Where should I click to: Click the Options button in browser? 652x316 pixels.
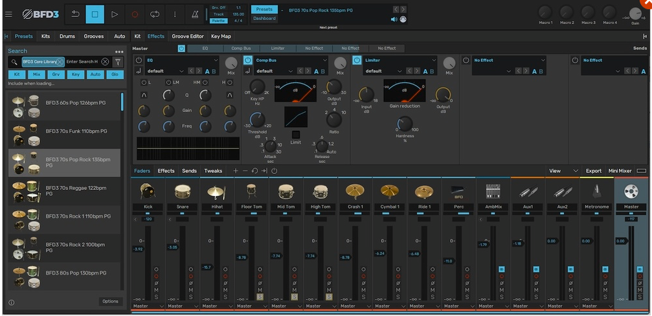click(111, 302)
